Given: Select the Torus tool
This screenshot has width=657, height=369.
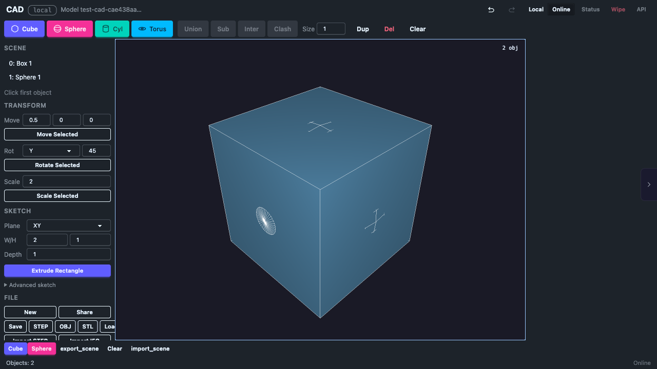Looking at the screenshot, I should pos(152,29).
